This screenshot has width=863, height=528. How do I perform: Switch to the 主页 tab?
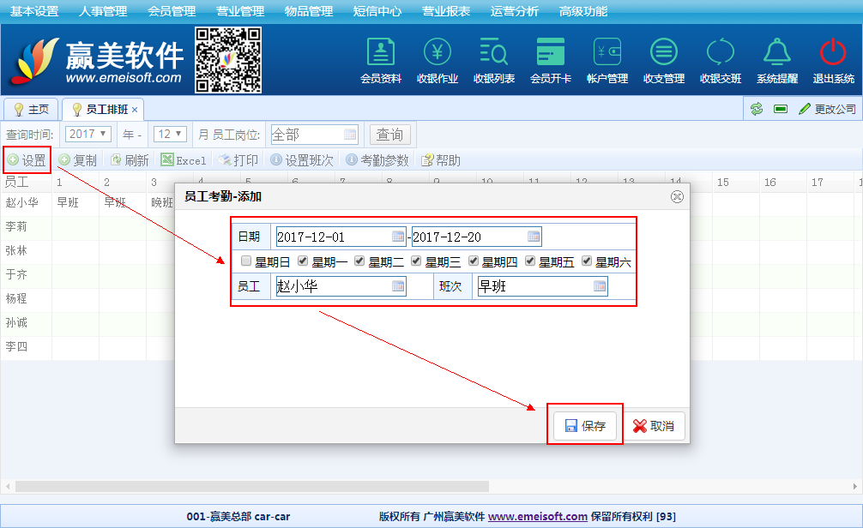pyautogui.click(x=32, y=110)
